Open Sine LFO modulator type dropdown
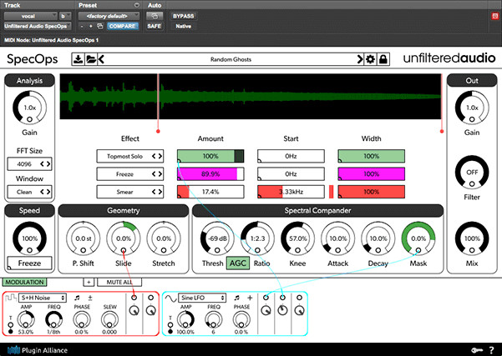The image size is (502, 356). (202, 298)
